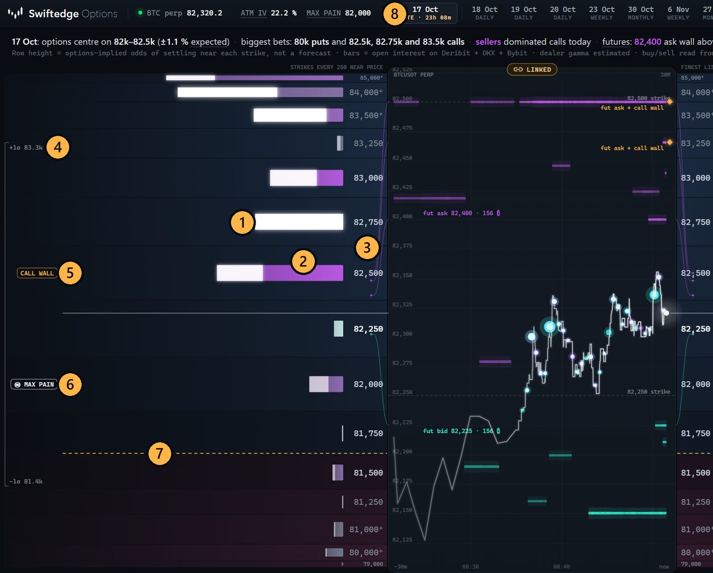Click the ATM IV 22.2 % readout
The image size is (713, 573).
[x=268, y=13]
